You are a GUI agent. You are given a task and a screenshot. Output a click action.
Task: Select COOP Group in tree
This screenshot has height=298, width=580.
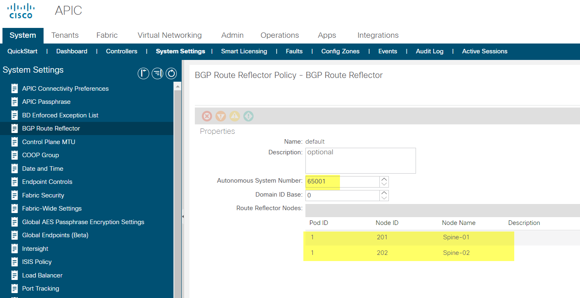[40, 155]
